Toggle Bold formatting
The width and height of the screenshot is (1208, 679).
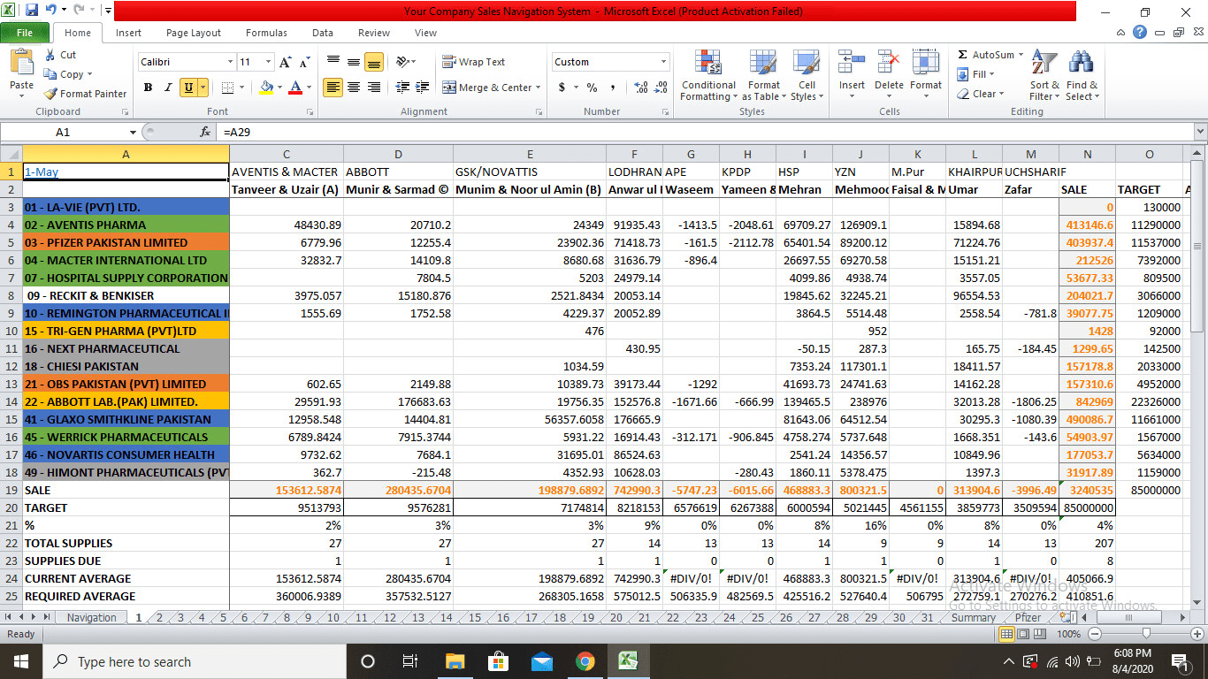point(148,88)
